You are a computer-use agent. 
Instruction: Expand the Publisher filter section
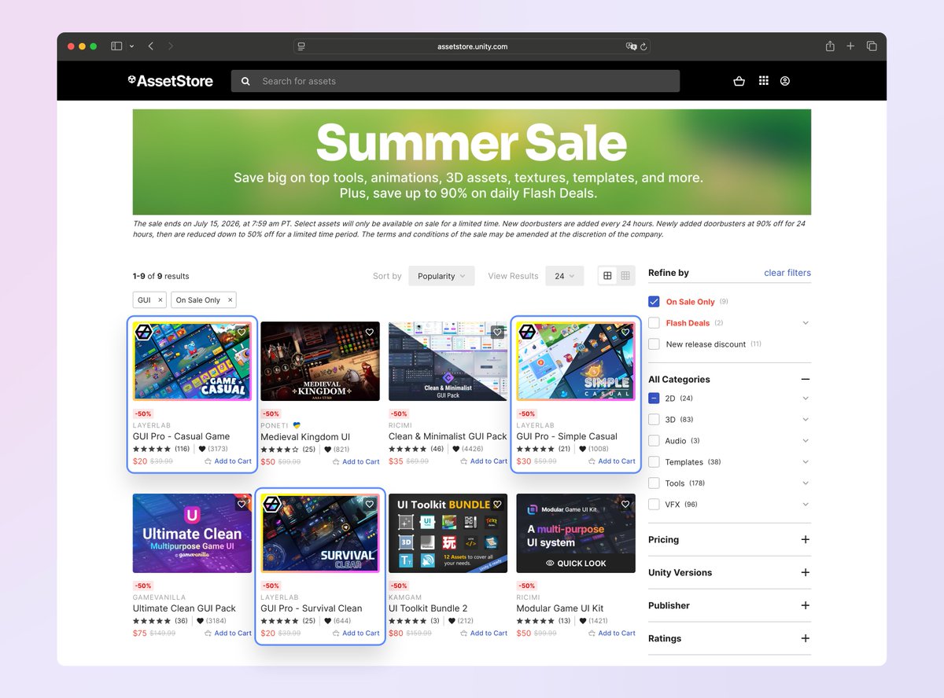(x=806, y=606)
